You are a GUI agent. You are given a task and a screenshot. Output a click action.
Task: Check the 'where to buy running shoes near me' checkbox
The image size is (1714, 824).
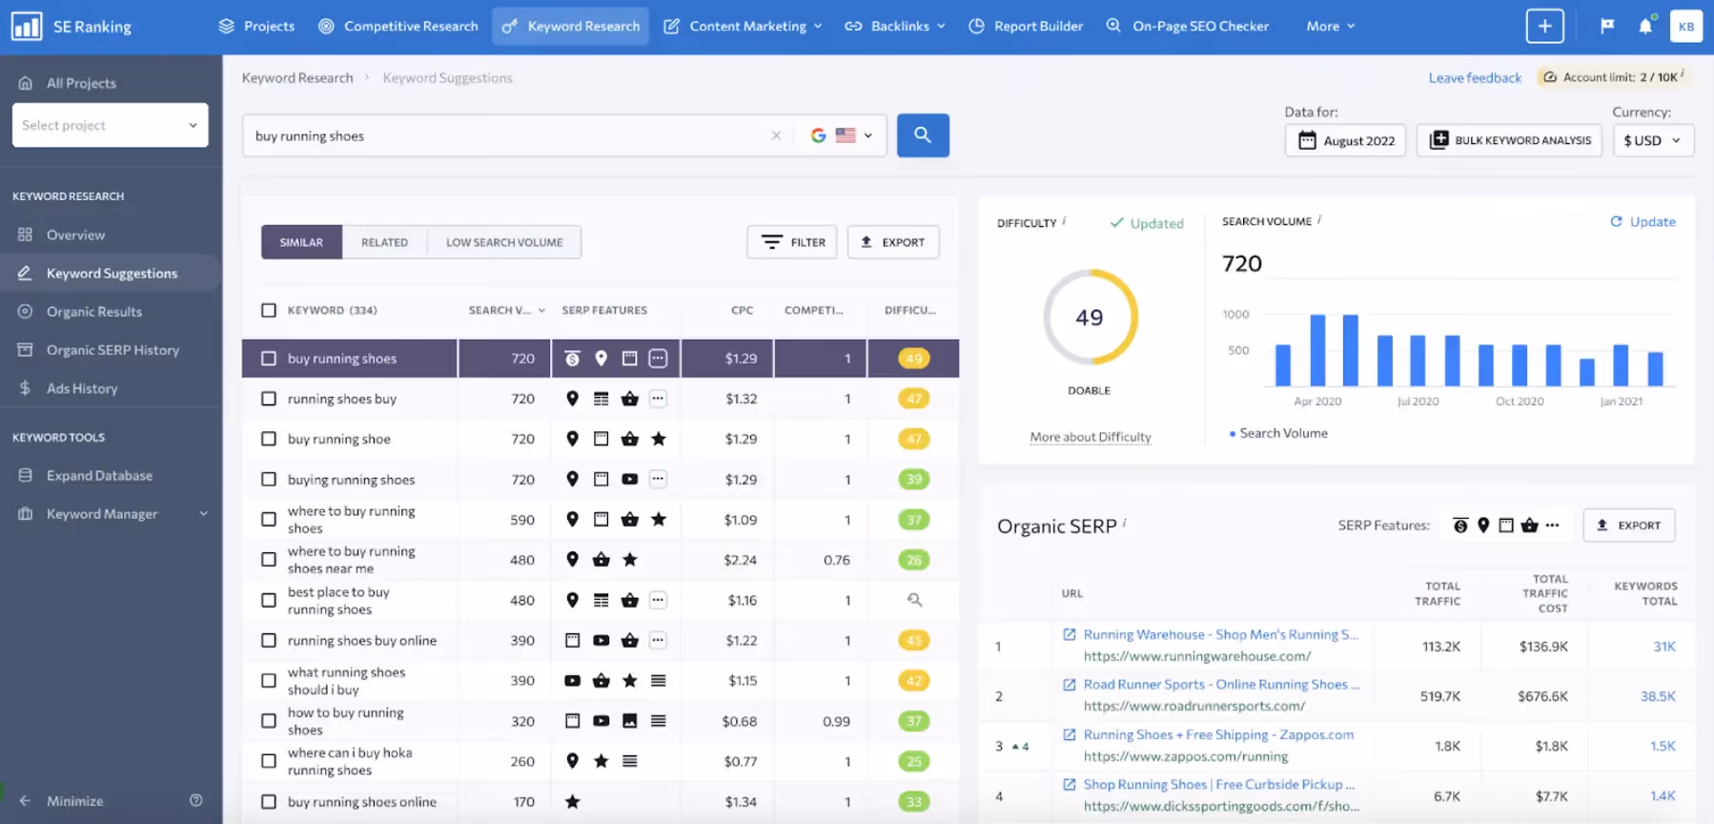pos(269,560)
